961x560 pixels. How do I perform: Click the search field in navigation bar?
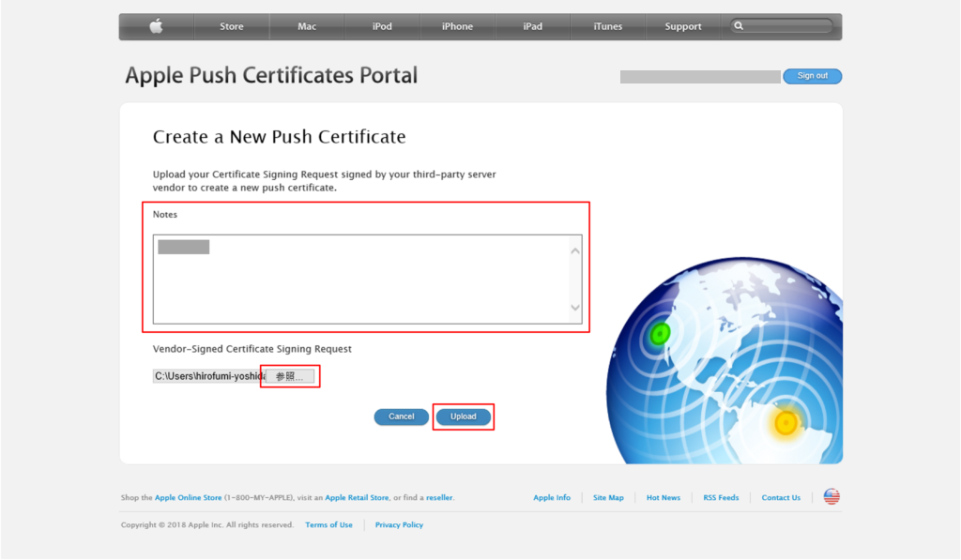[x=786, y=26]
